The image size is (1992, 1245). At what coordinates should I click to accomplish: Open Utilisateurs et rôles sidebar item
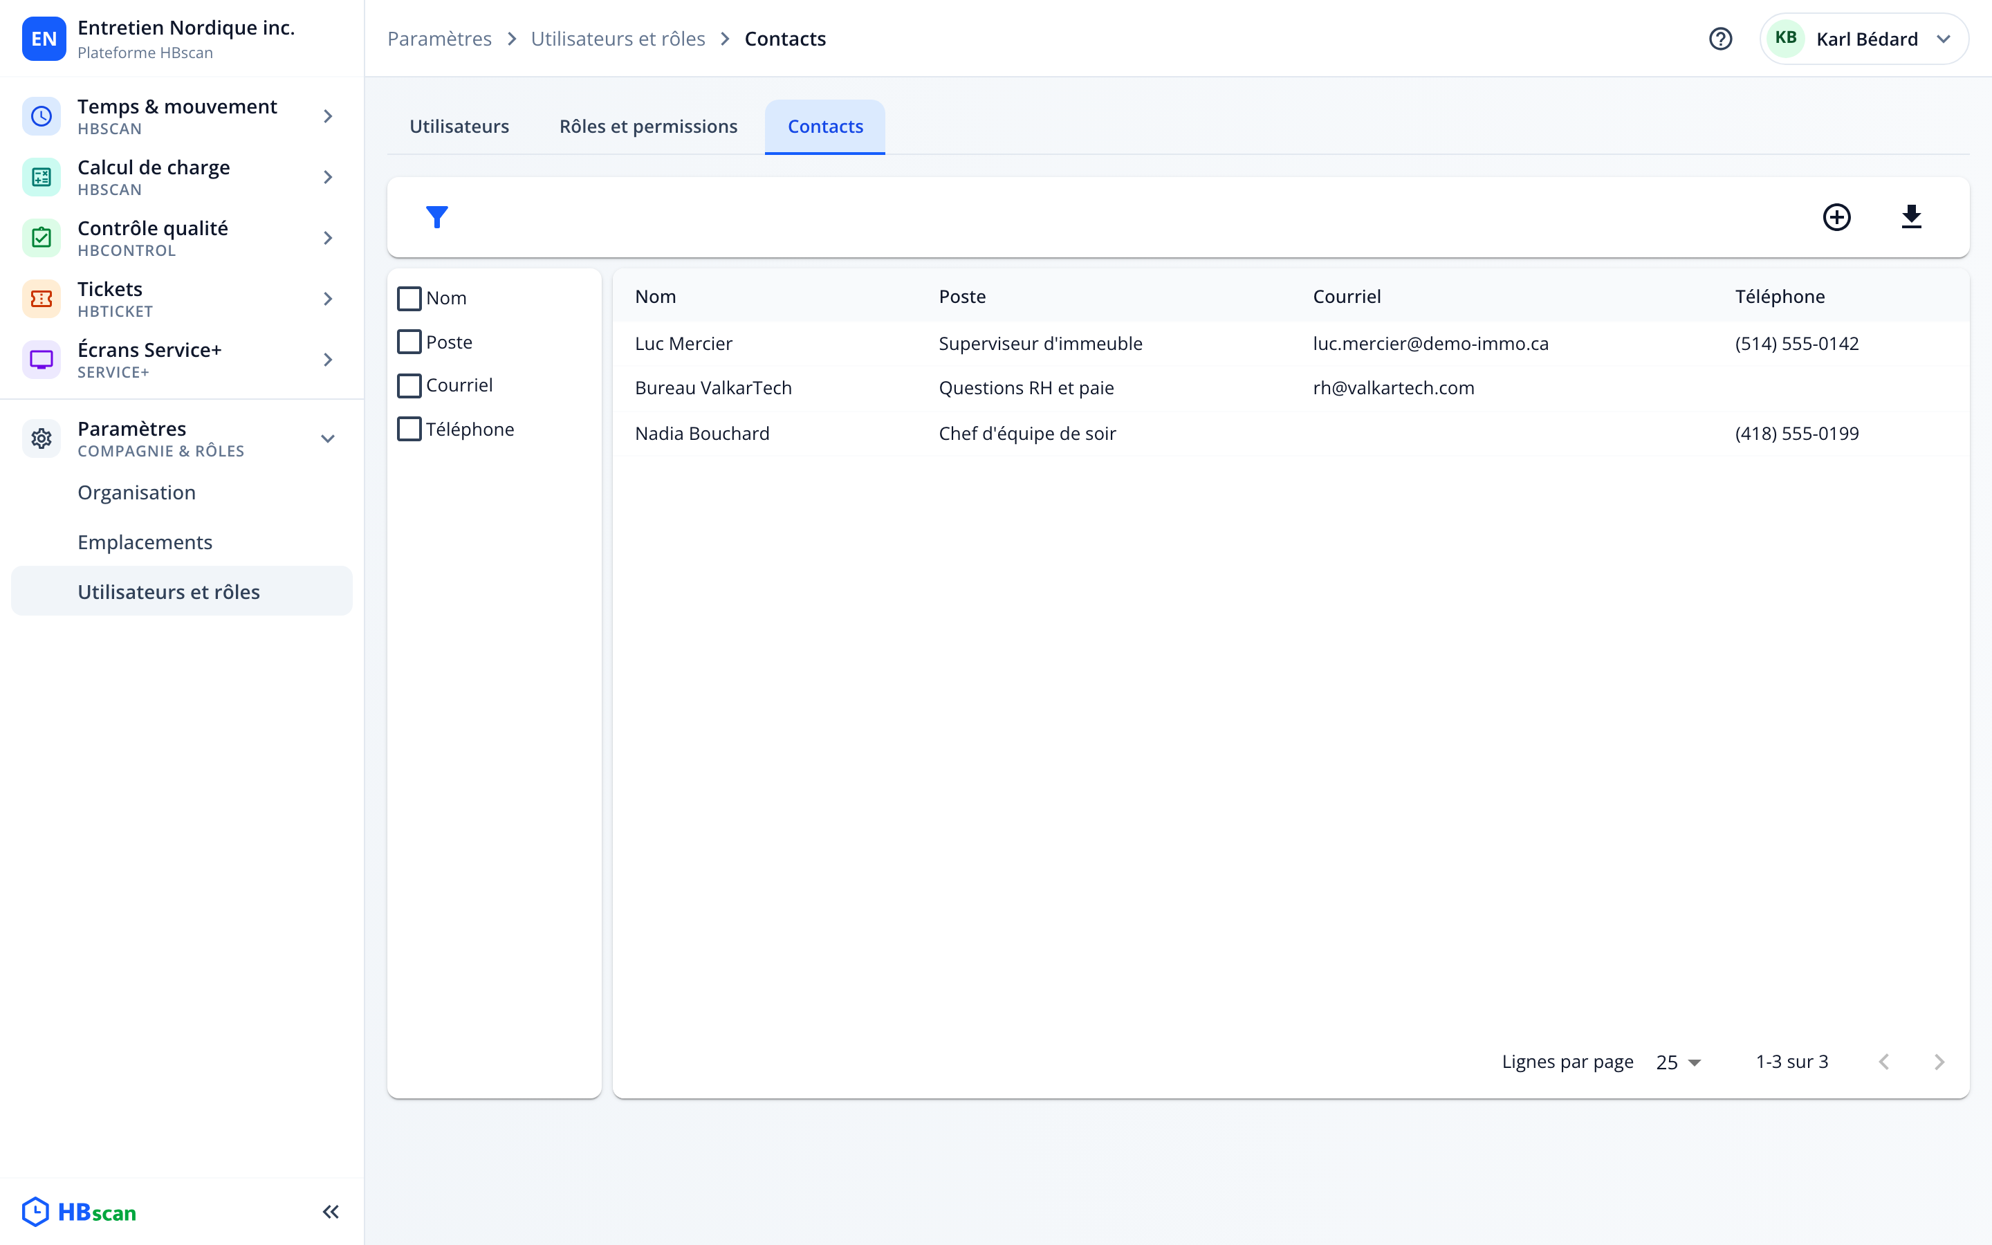click(182, 591)
